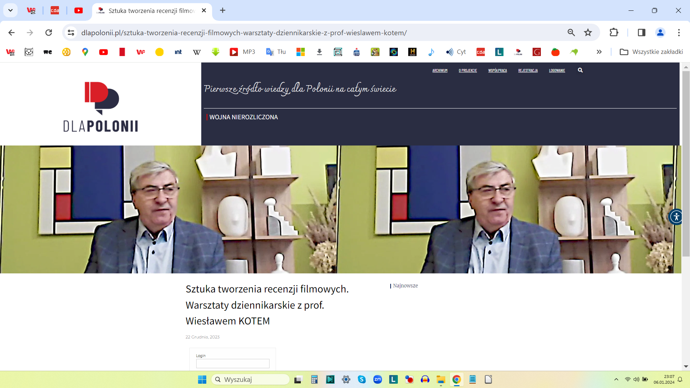Screen dimensions: 690x388
Task: Reload the current page
Action: [49, 33]
